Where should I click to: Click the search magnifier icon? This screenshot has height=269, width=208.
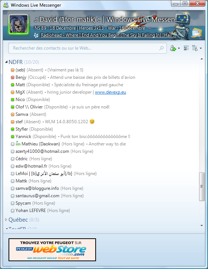[161, 48]
